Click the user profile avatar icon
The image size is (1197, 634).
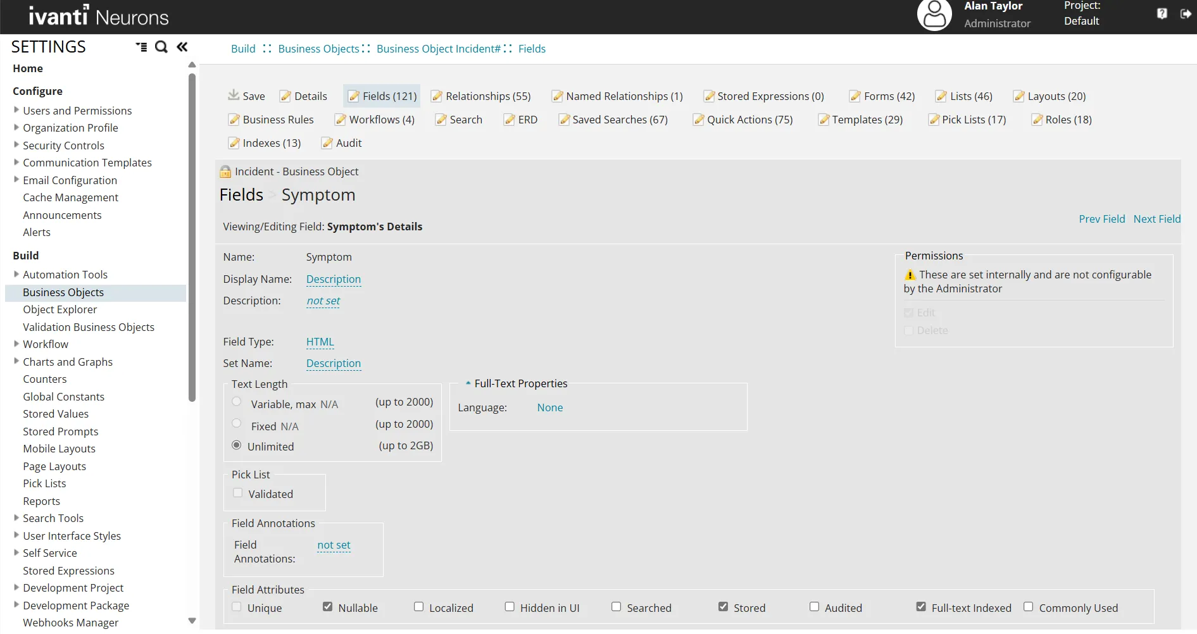934,15
